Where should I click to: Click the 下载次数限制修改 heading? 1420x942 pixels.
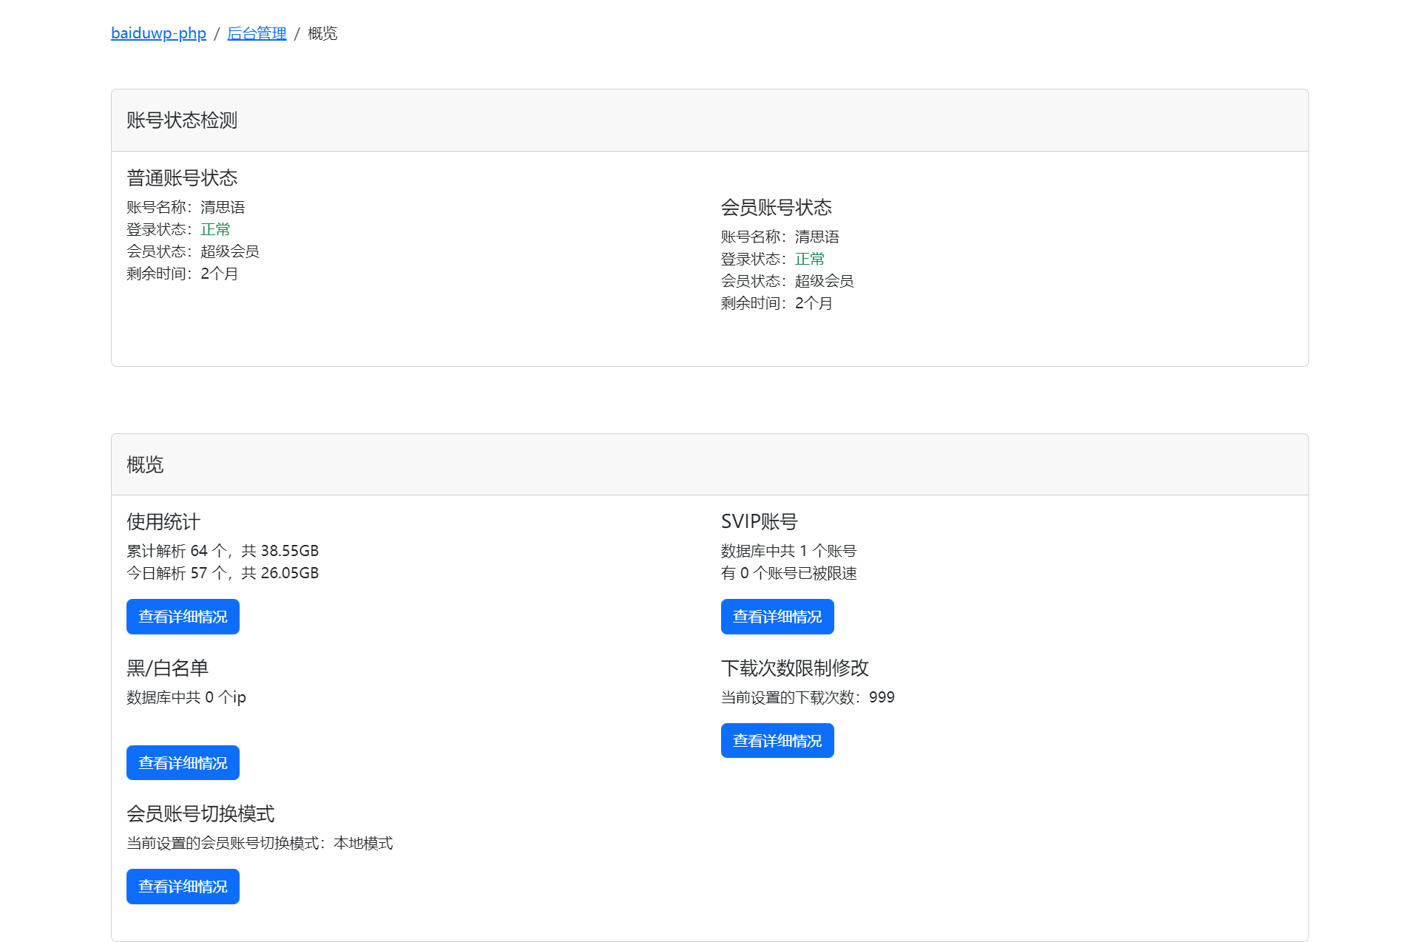(x=795, y=668)
